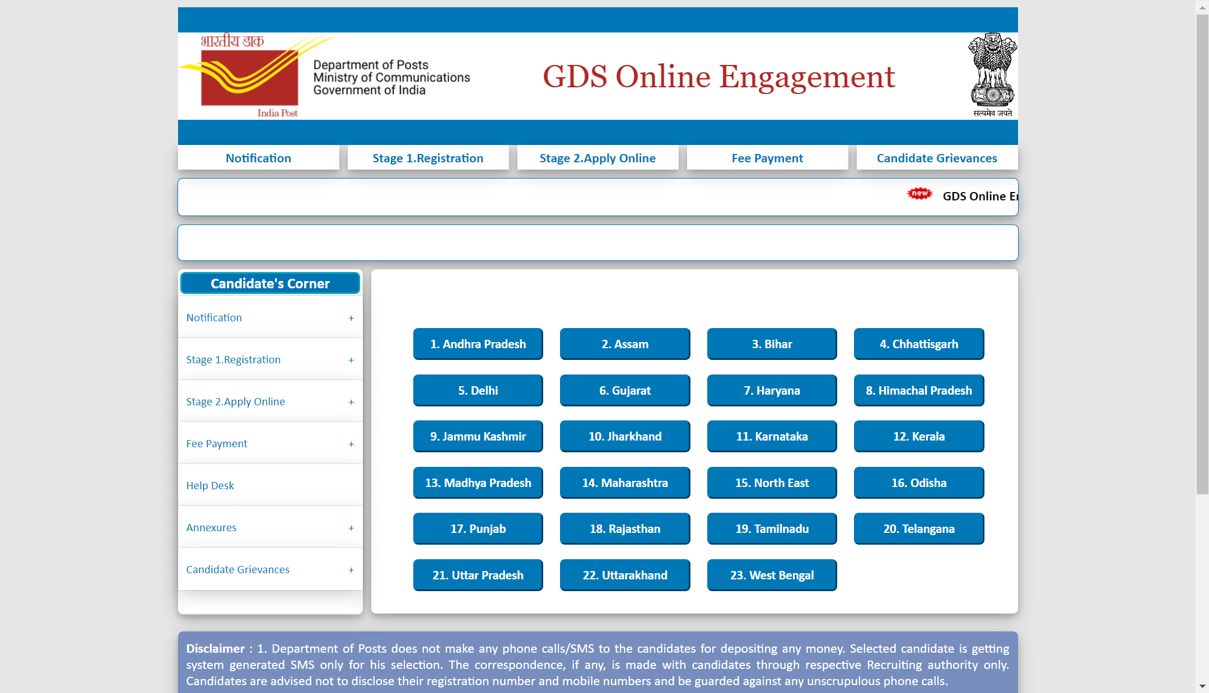This screenshot has height=693, width=1209.
Task: Expand Fee Payment sidebar plus icon
Action: [351, 444]
